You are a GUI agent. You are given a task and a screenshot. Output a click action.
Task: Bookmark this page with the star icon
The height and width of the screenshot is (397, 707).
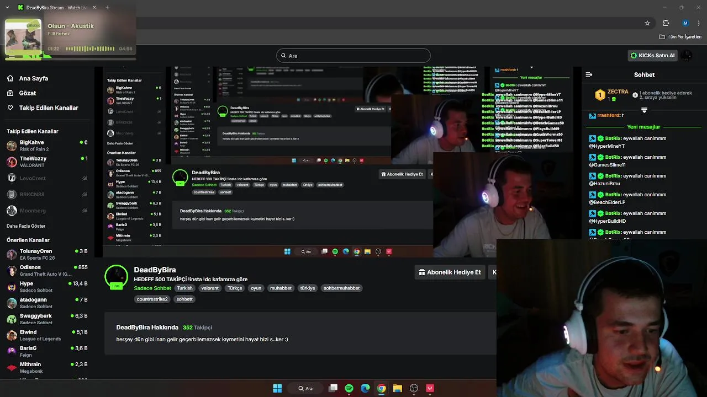pyautogui.click(x=647, y=23)
